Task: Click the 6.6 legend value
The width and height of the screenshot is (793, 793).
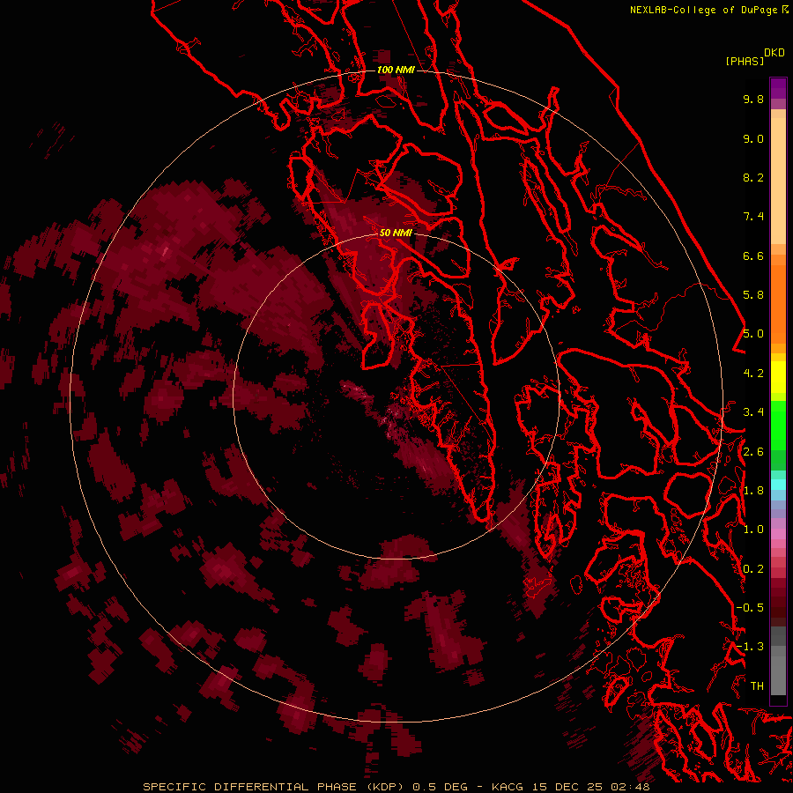Action: (x=753, y=256)
